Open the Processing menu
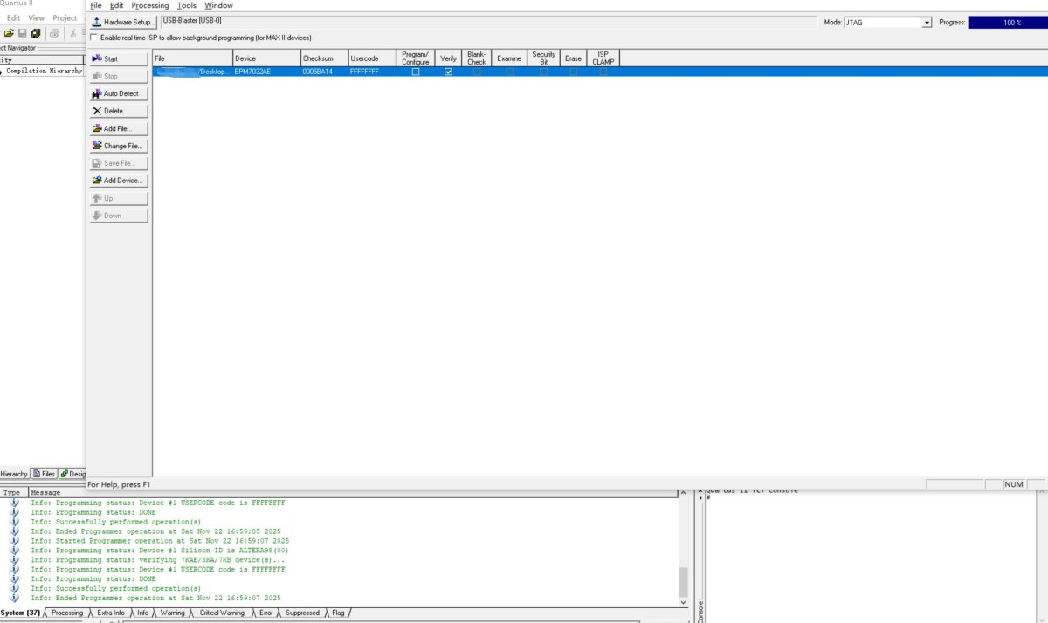 [x=150, y=5]
